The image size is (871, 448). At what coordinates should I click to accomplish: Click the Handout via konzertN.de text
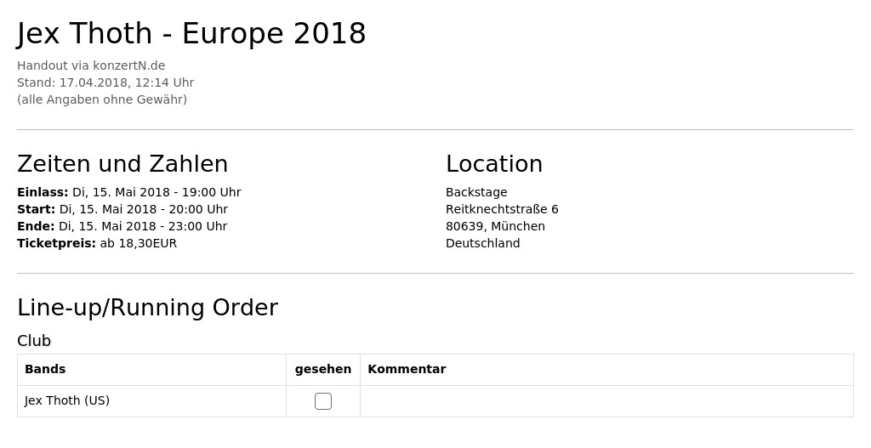(91, 65)
